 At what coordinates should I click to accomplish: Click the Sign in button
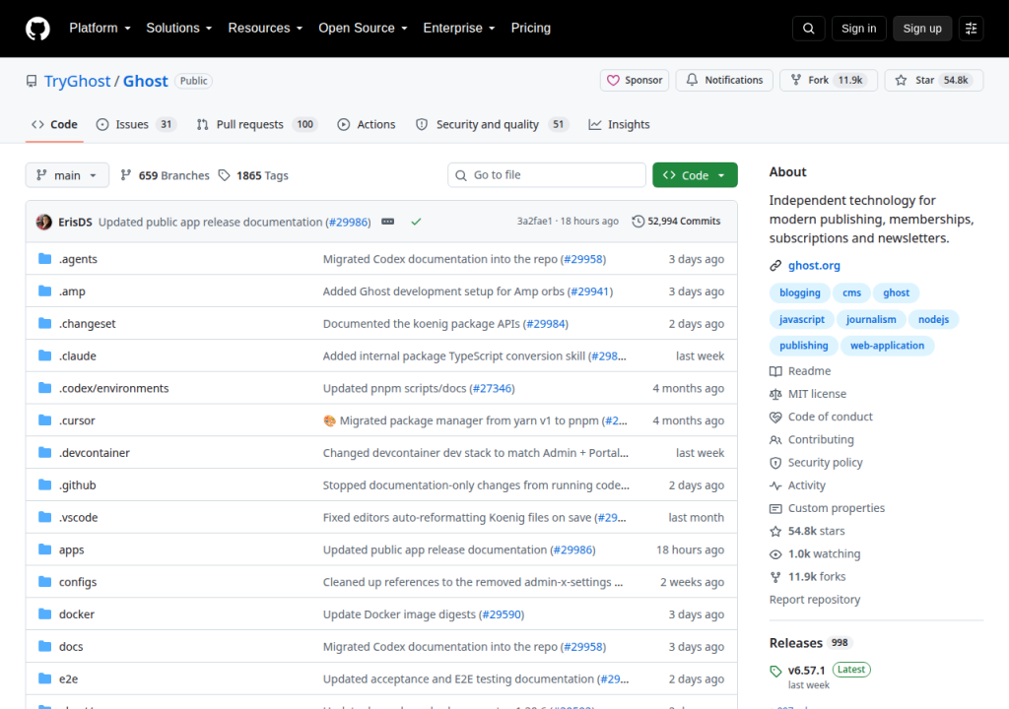[858, 29]
